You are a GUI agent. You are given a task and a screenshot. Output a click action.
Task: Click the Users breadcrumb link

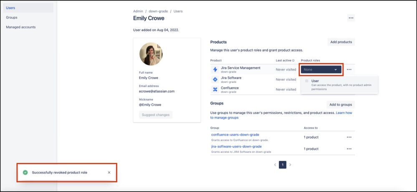[x=178, y=11]
